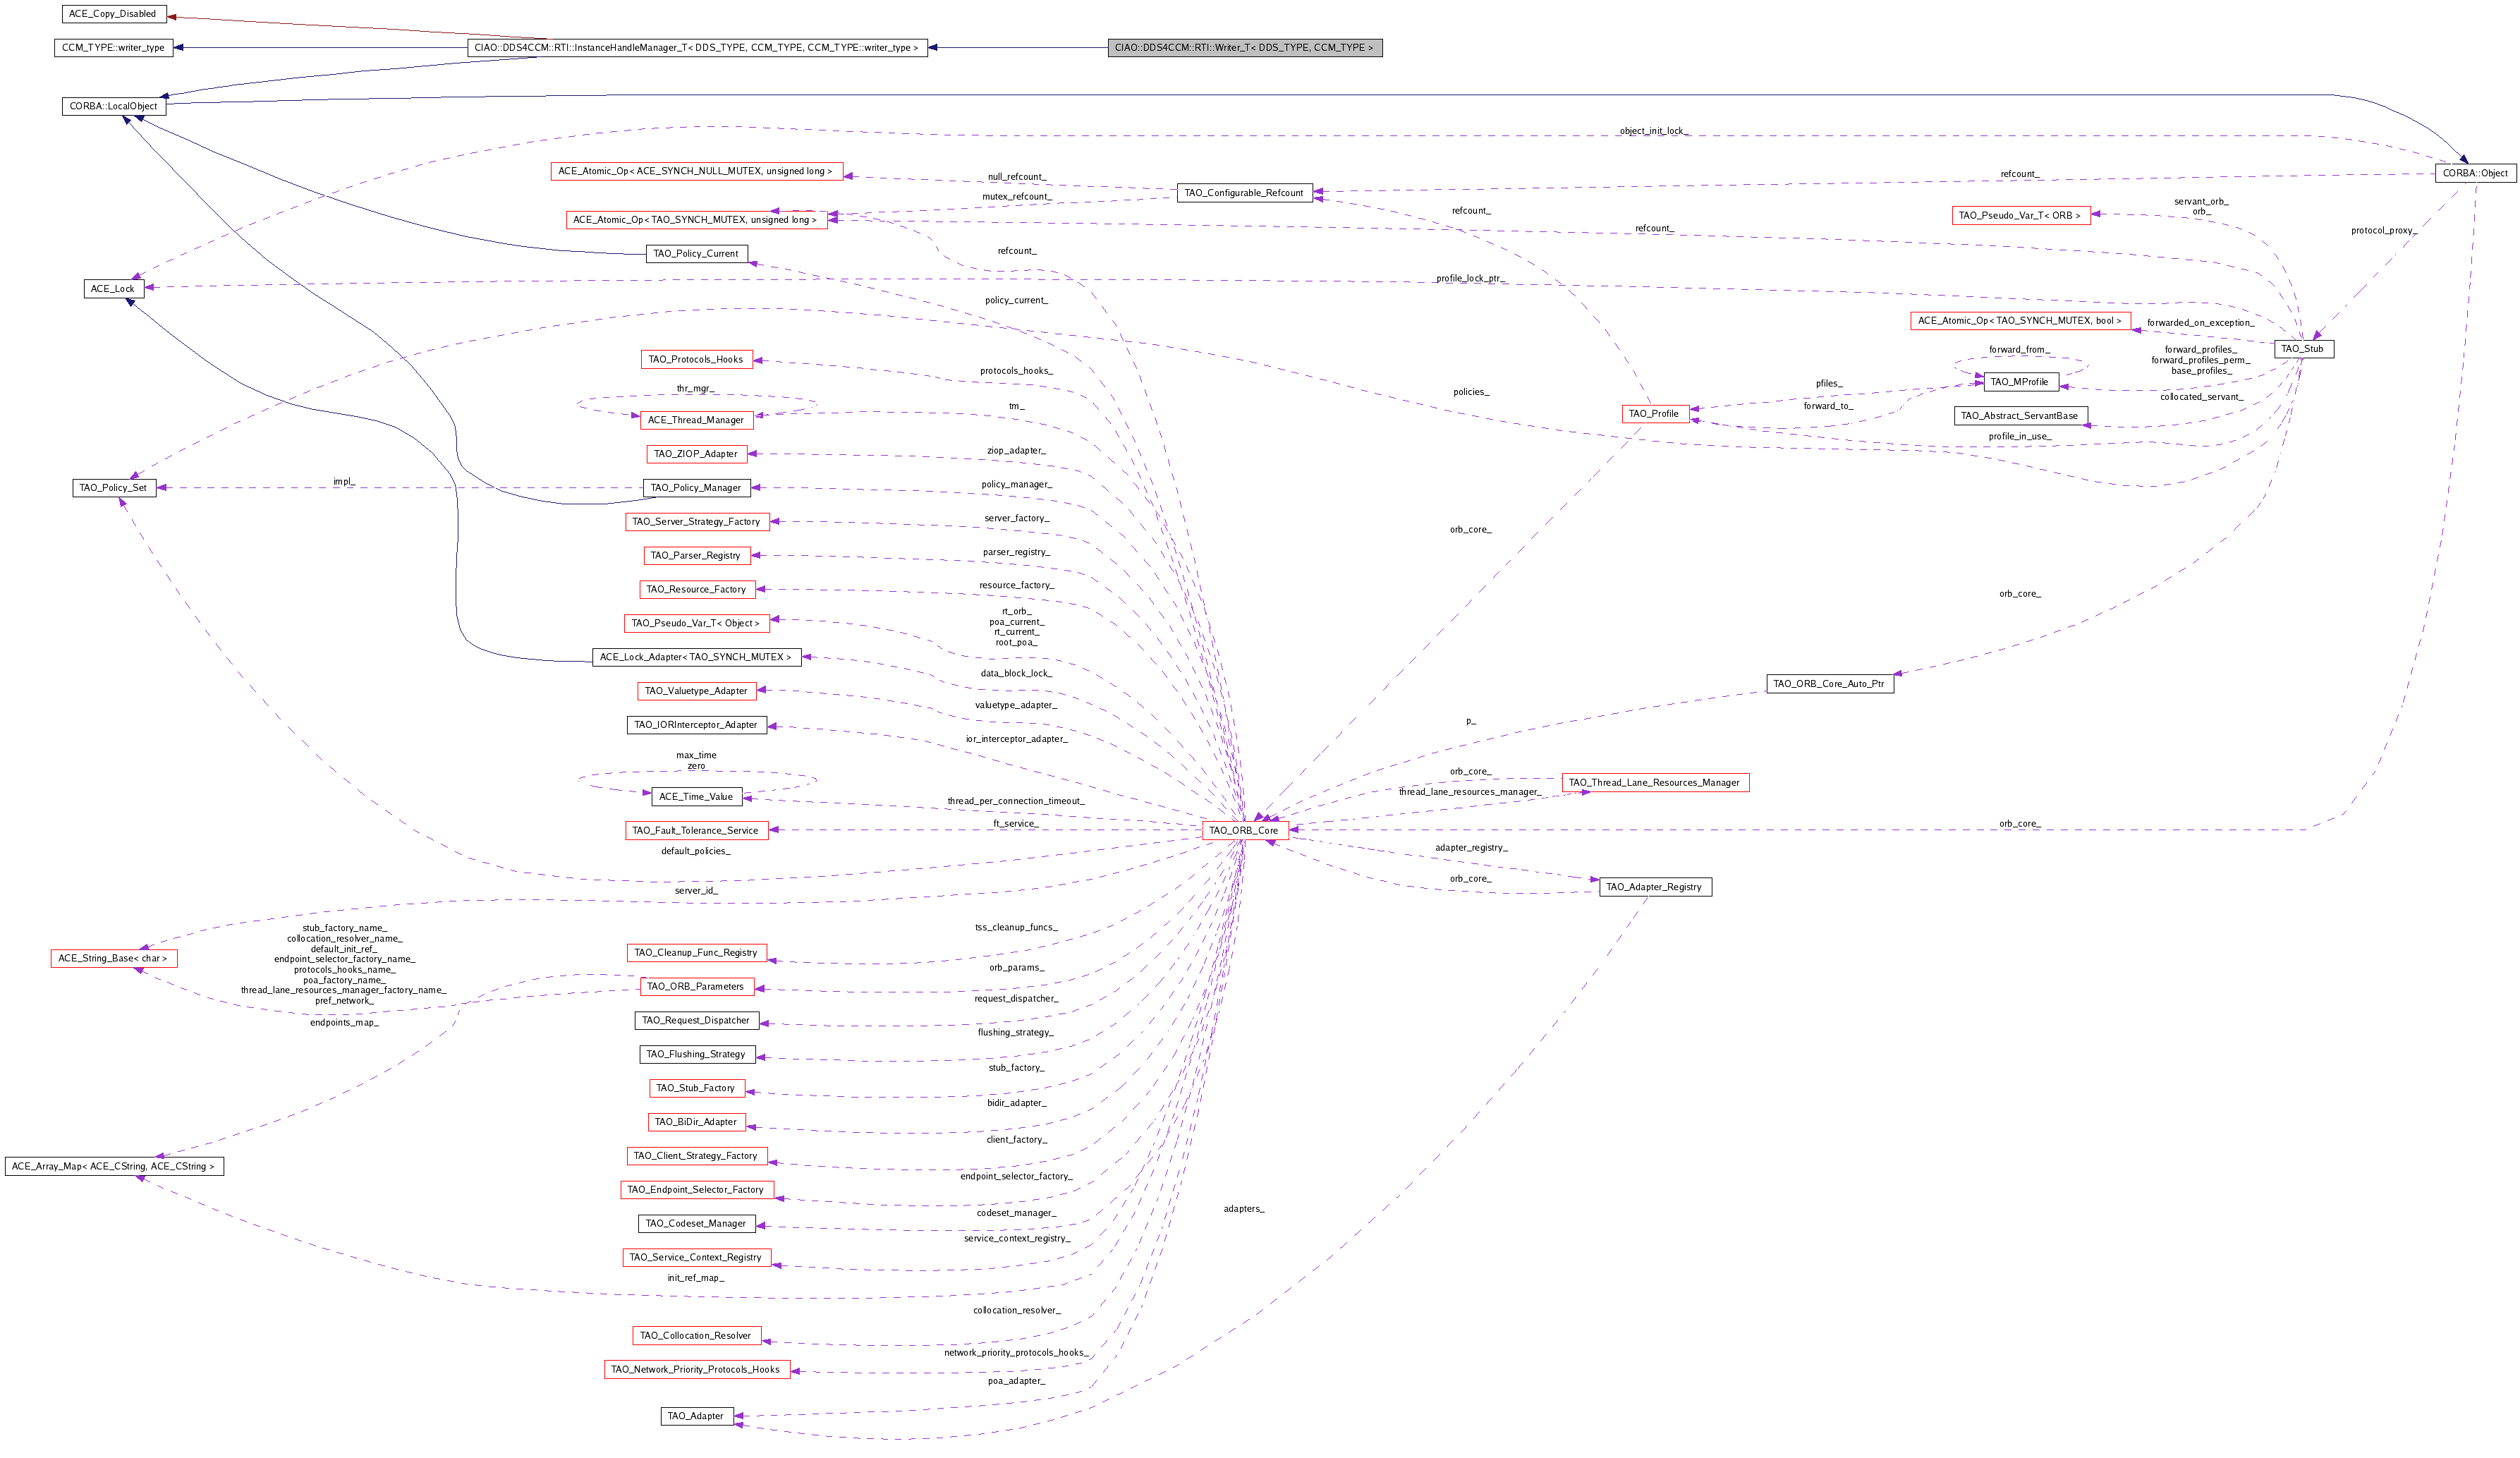Open TAO_Network_Priority_Protocols_Hooks node
This screenshot has height=1458, width=2520.
[x=696, y=1370]
